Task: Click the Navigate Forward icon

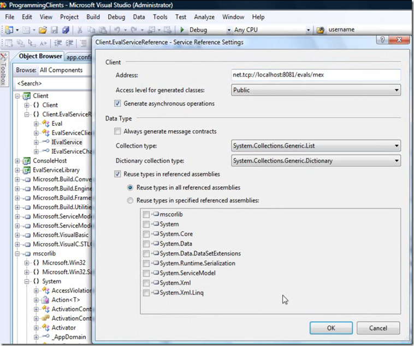Action: pyautogui.click(x=167, y=30)
